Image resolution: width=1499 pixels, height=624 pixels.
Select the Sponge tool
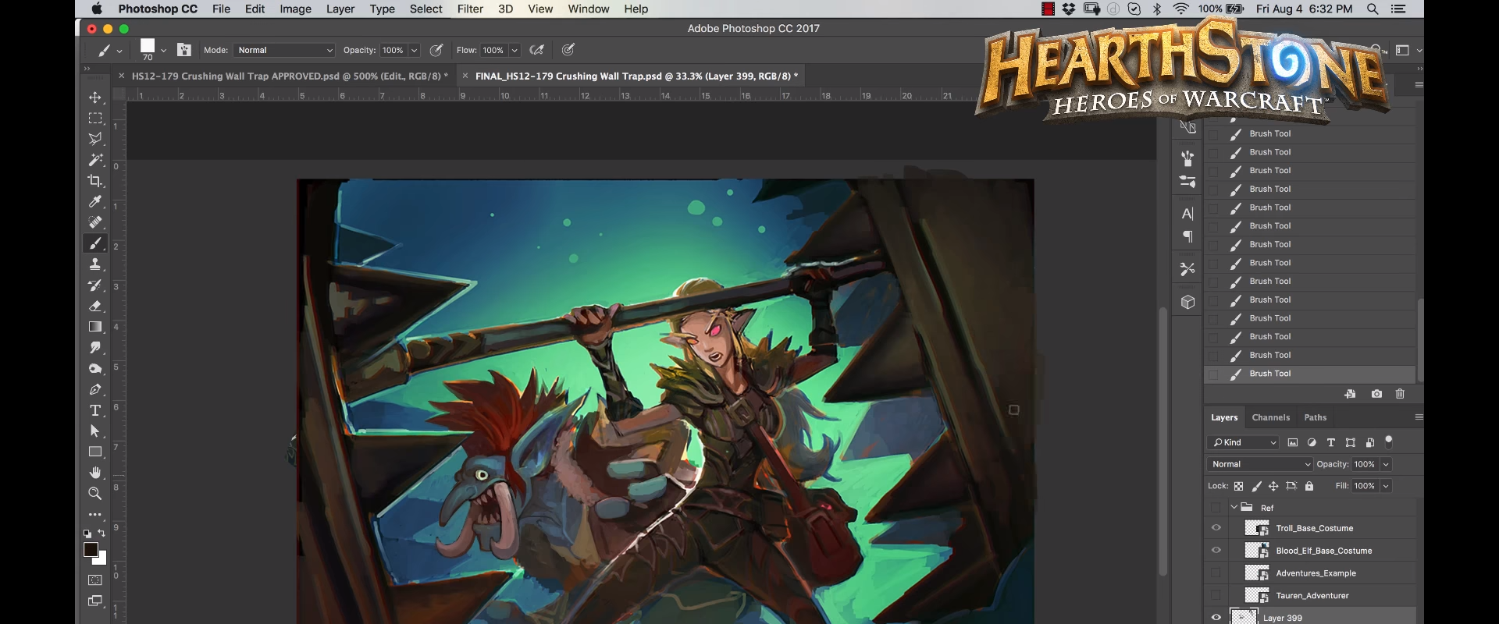[x=95, y=368]
